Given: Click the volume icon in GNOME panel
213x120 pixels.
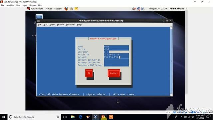Looking at the screenshot, I should 134,9.
